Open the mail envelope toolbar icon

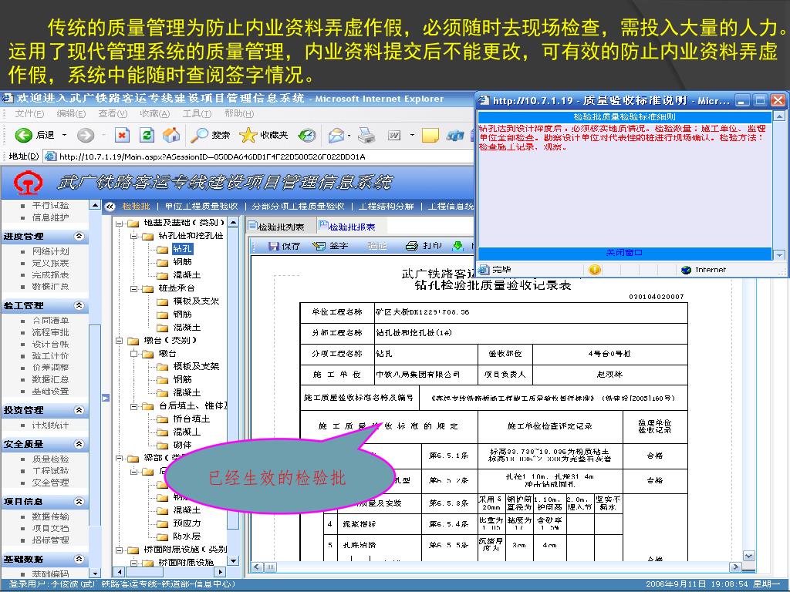pyautogui.click(x=336, y=135)
